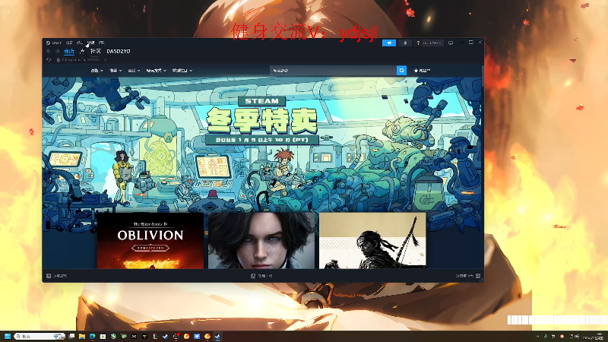Click the blue megaphone announcements button

(389, 43)
